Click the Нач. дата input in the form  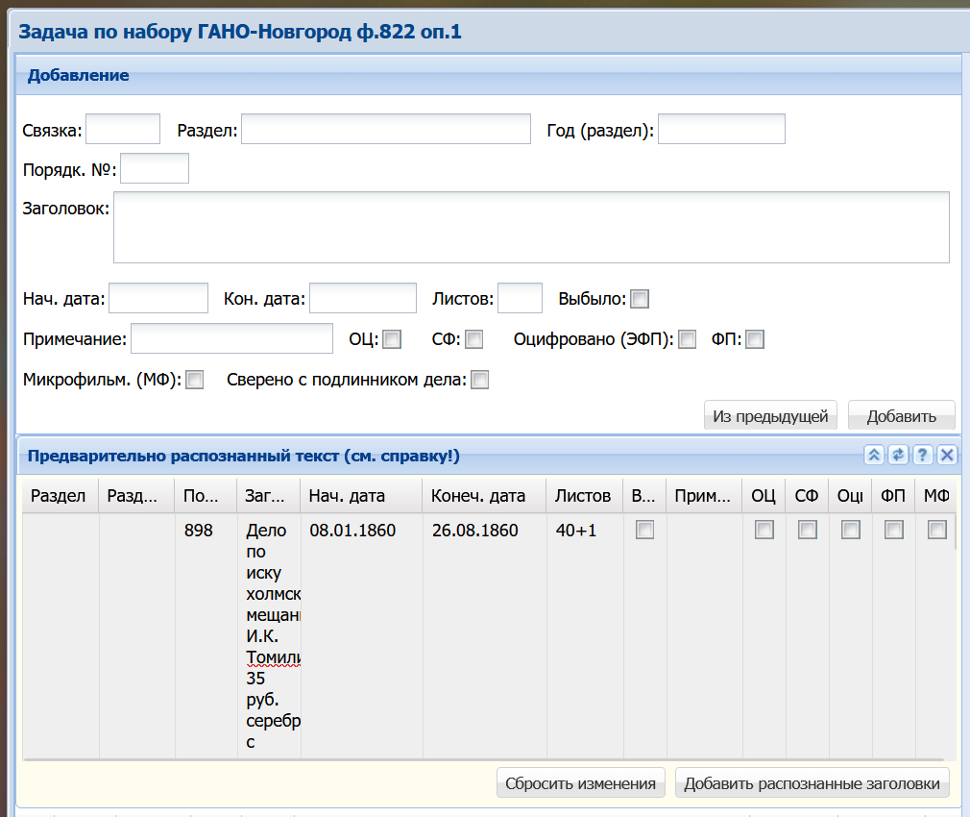[158, 298]
